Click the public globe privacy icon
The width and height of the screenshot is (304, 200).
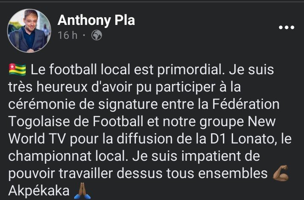(x=97, y=36)
